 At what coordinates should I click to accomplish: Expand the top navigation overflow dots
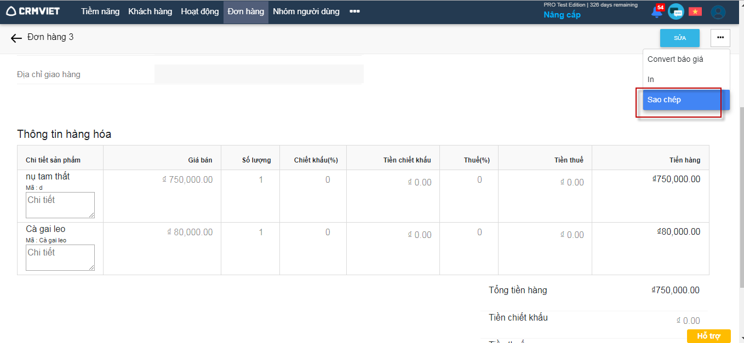354,11
